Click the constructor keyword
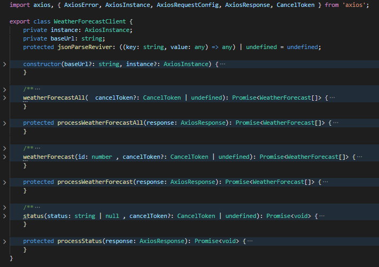 tap(42, 64)
